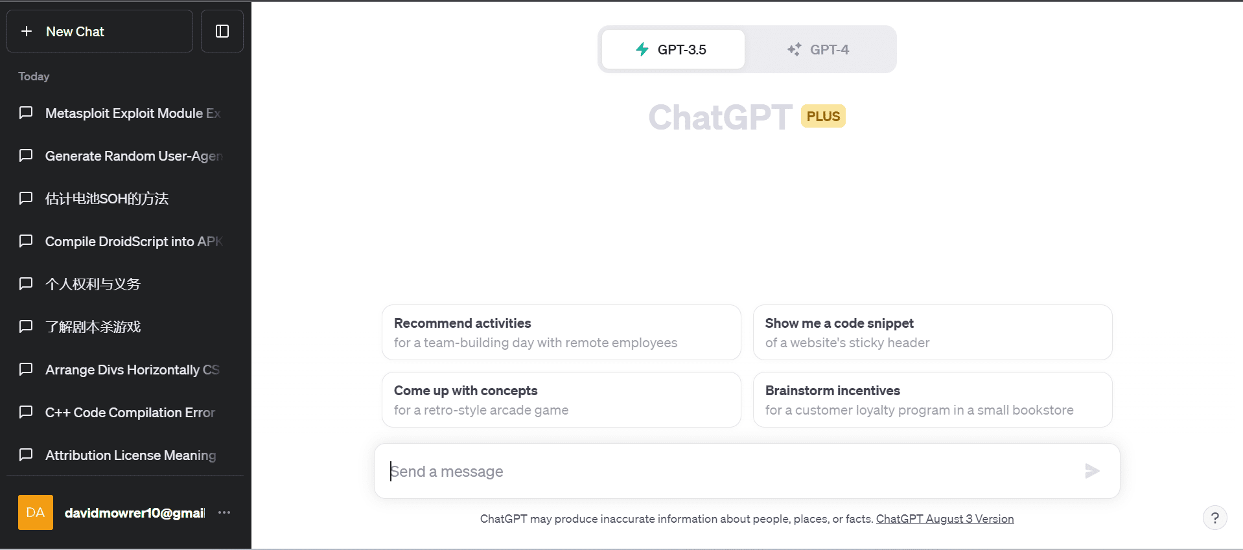Click the send message arrow icon
Screen dimensions: 1243x550
(1092, 471)
